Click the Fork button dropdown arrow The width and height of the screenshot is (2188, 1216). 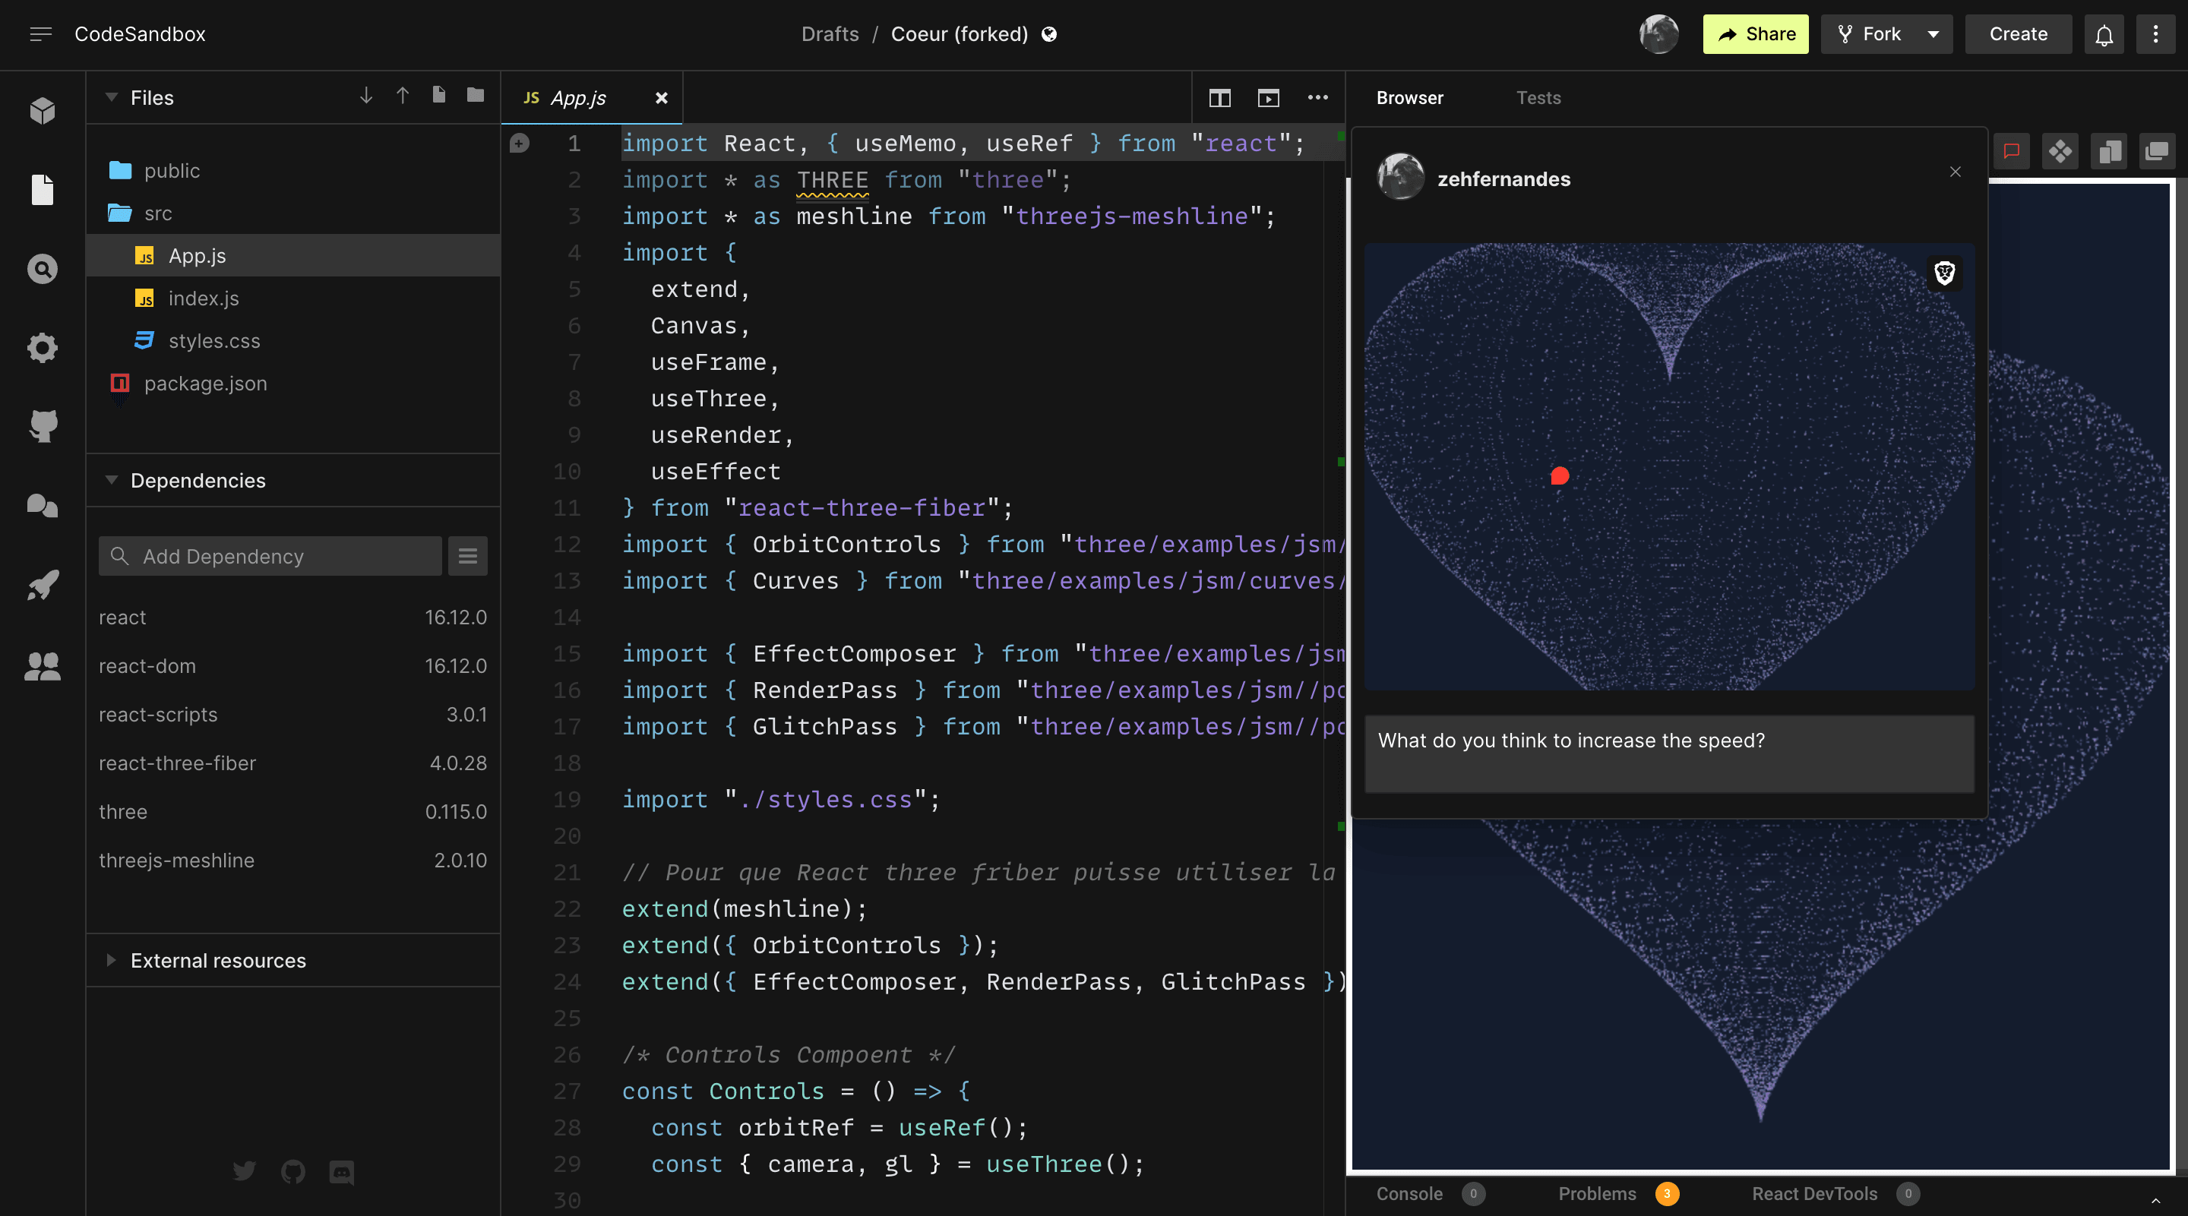click(1937, 33)
